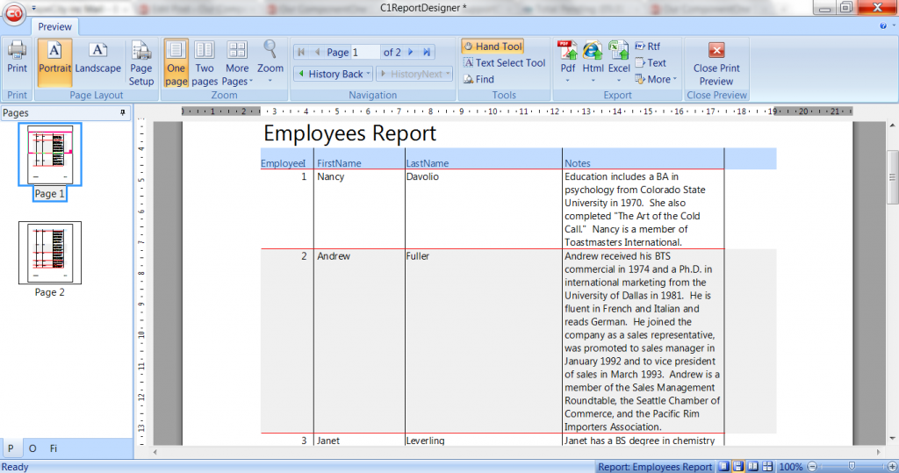Export report as Text

(x=651, y=63)
